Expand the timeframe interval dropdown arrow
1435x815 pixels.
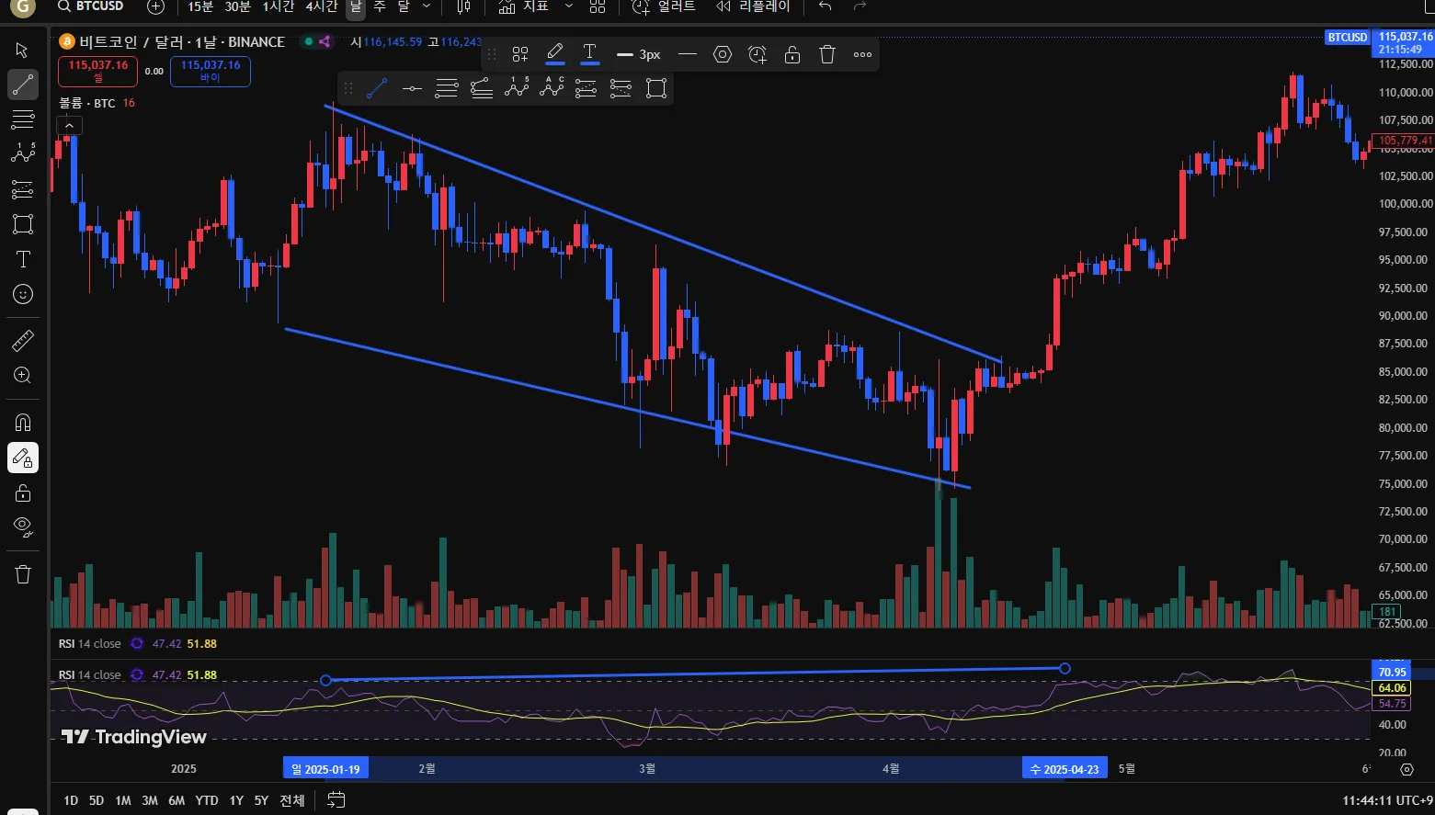[x=427, y=6]
